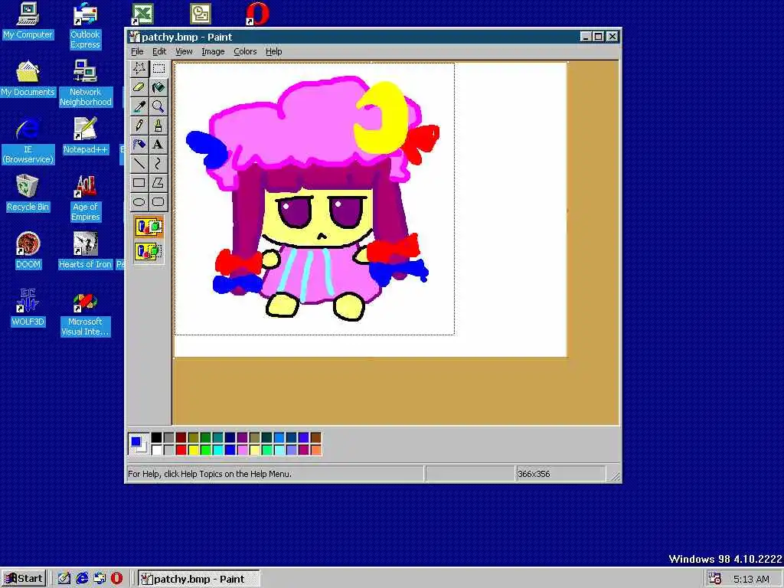The height and width of the screenshot is (588, 784).
Task: Select the My Computer desktop icon
Action: pyautogui.click(x=28, y=21)
